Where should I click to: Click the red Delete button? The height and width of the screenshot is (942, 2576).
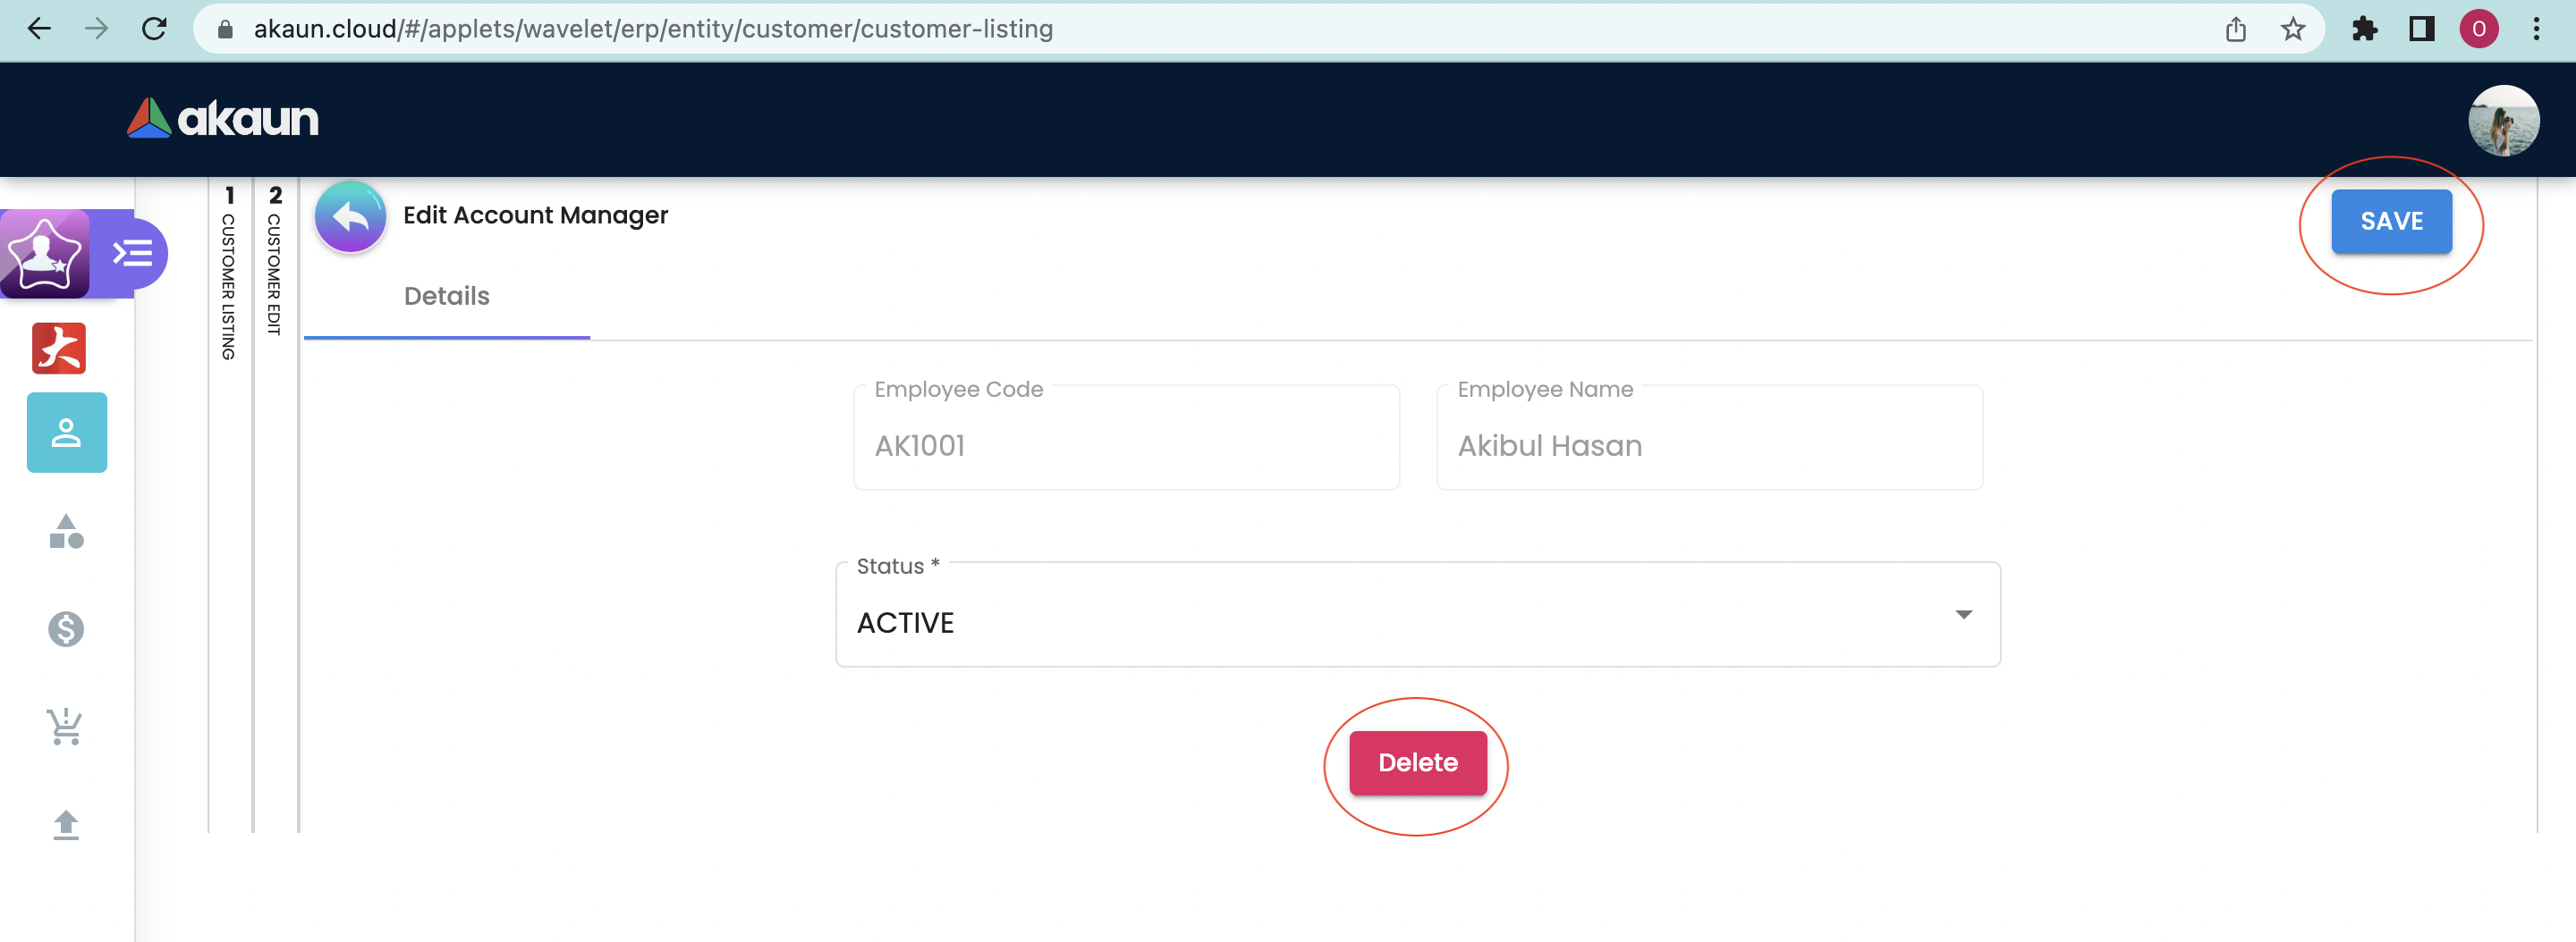pyautogui.click(x=1417, y=763)
